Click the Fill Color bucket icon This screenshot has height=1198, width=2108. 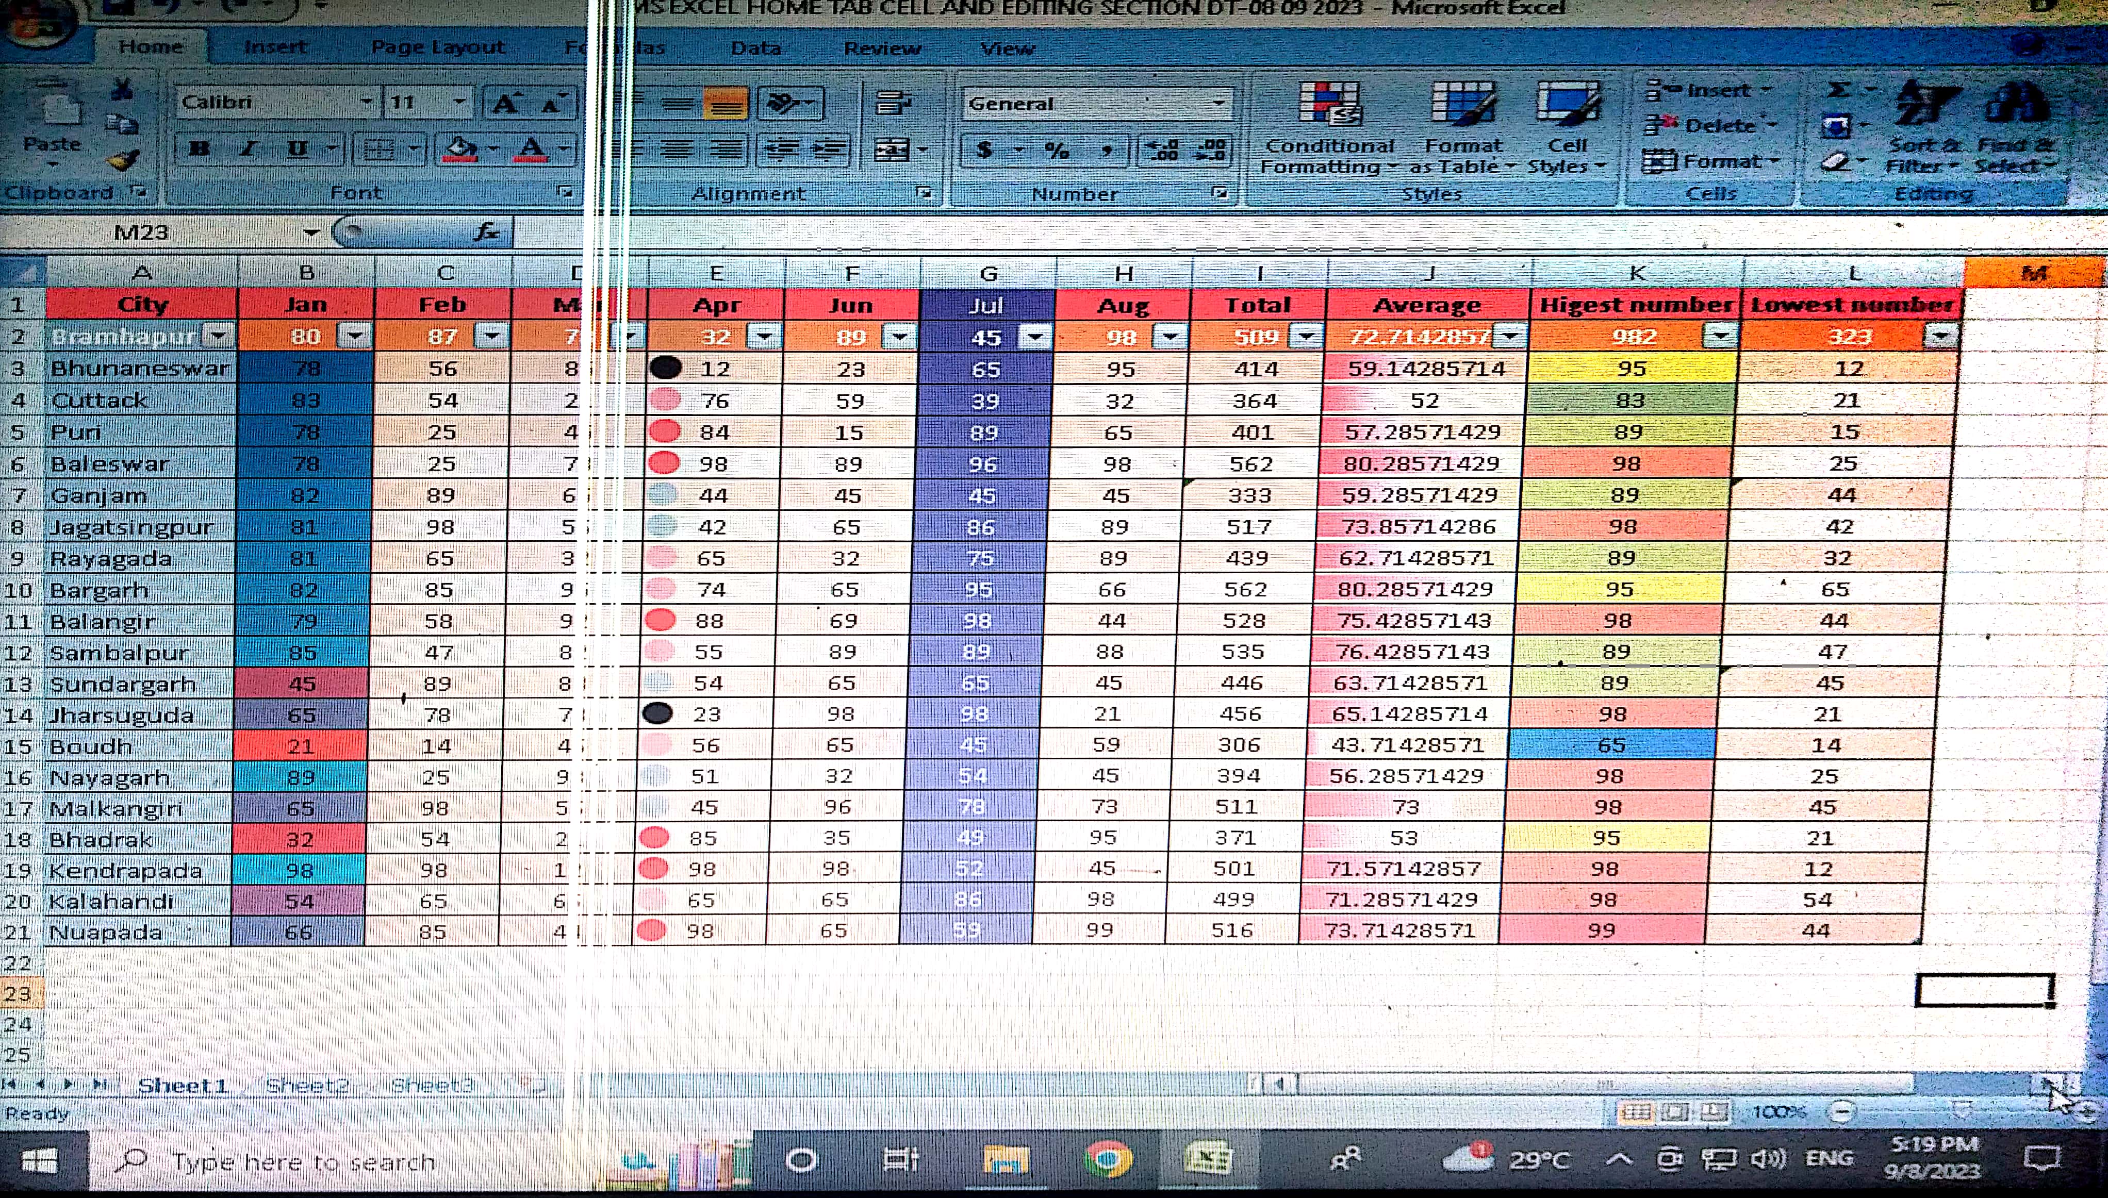460,149
